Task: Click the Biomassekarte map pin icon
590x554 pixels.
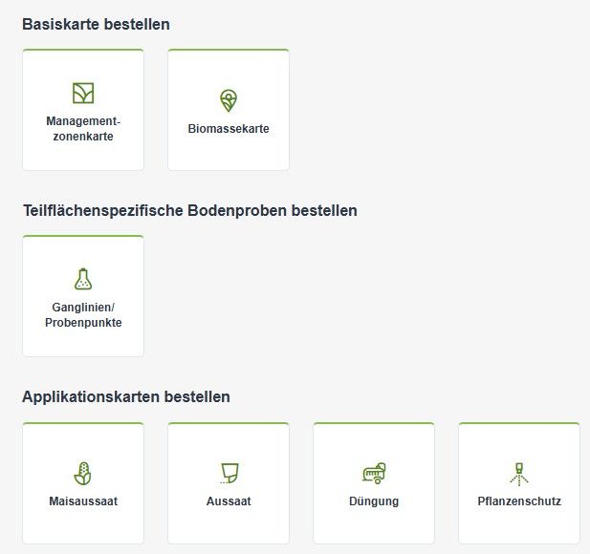Action: click(x=228, y=100)
